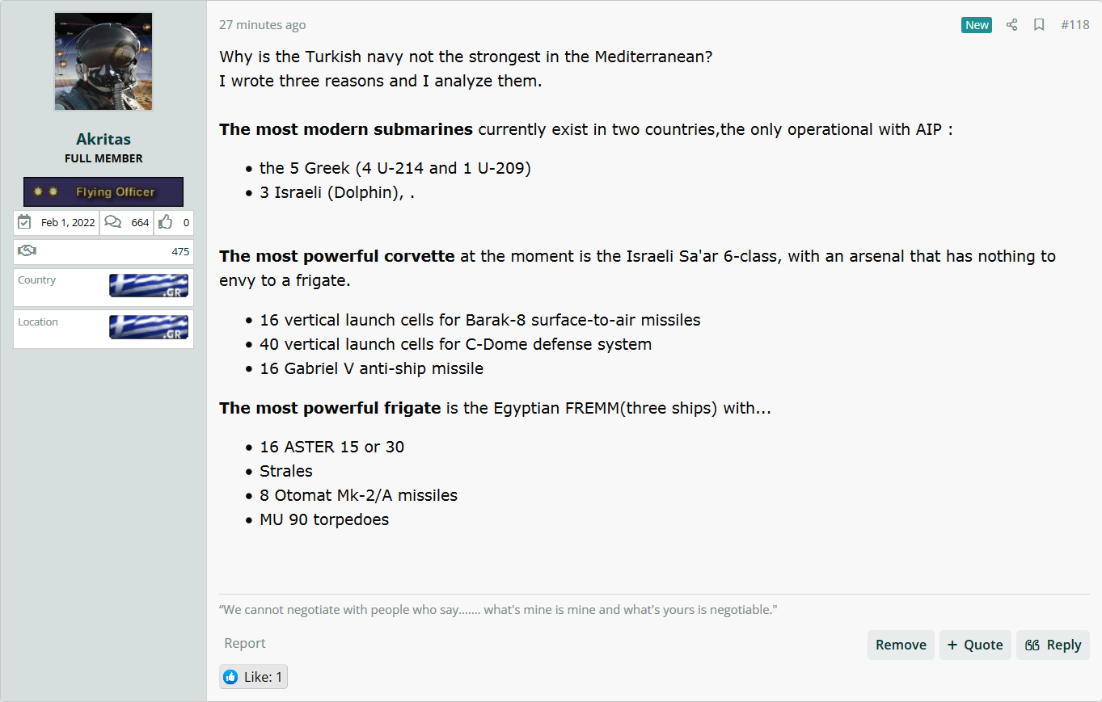
Task: Click the reaction score thumbs-up icon
Action: coord(166,222)
